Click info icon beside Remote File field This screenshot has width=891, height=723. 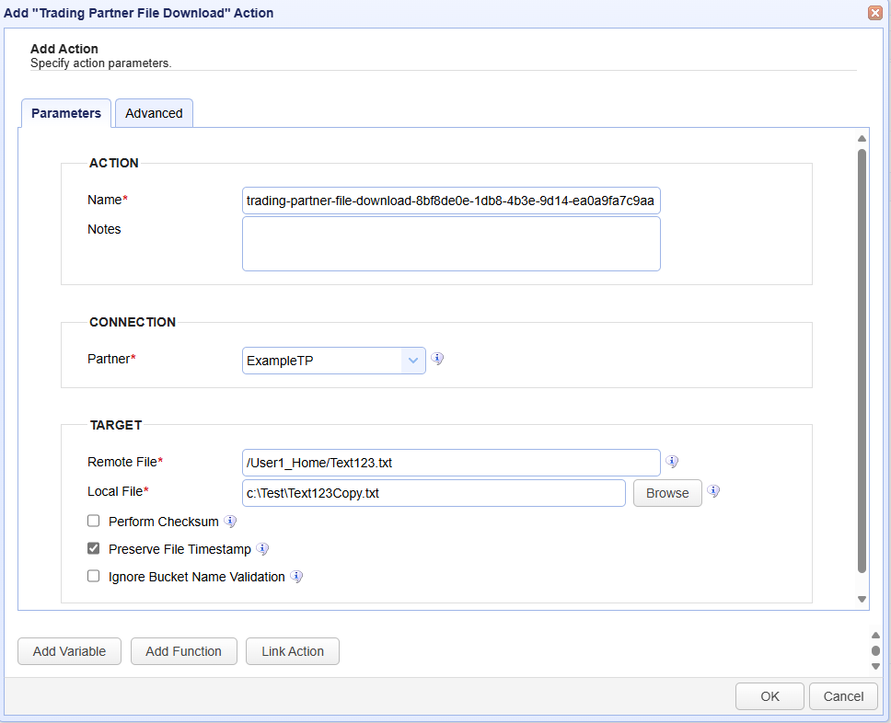[672, 462]
